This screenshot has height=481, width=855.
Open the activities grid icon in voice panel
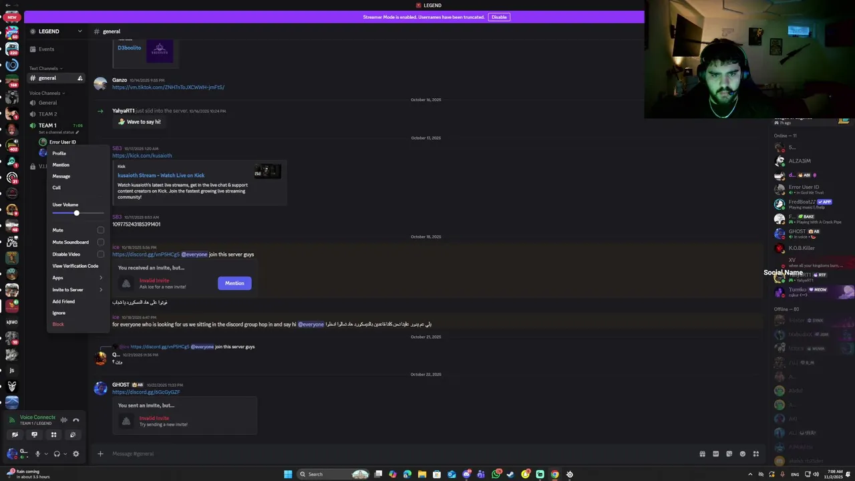click(x=53, y=435)
